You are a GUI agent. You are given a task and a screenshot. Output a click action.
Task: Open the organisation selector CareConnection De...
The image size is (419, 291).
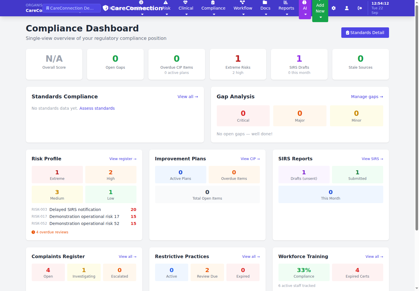[72, 8]
